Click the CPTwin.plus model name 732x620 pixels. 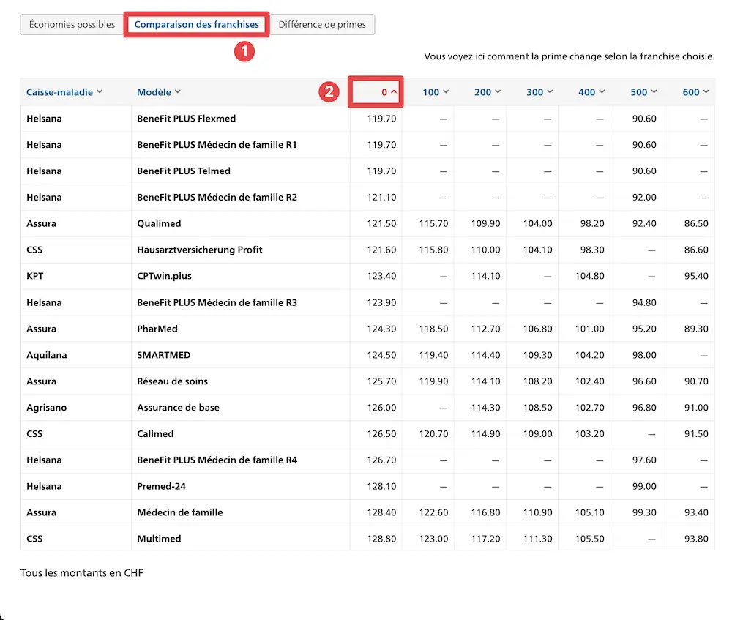click(x=164, y=276)
